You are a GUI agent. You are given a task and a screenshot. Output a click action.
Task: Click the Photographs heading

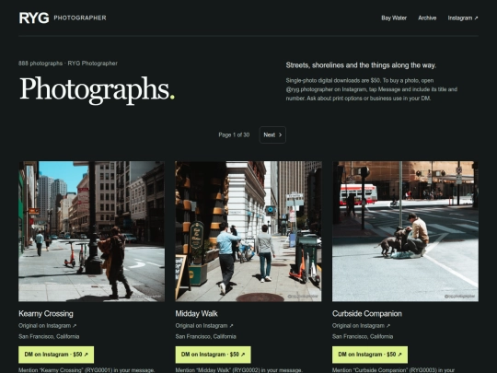97,89
